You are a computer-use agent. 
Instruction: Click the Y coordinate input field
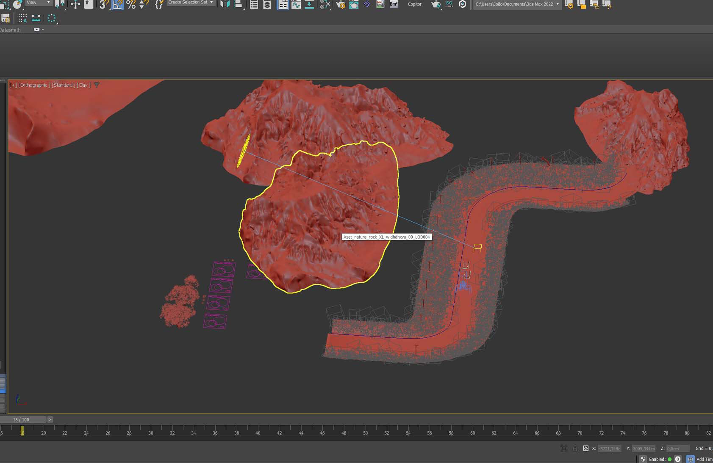(x=644, y=449)
